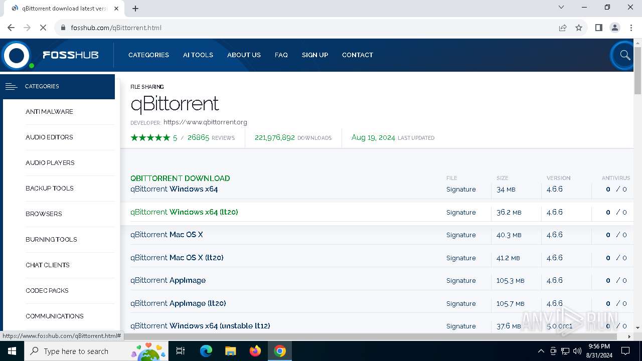Open CONTACT in the top navigation
The image size is (642, 361).
358,55
